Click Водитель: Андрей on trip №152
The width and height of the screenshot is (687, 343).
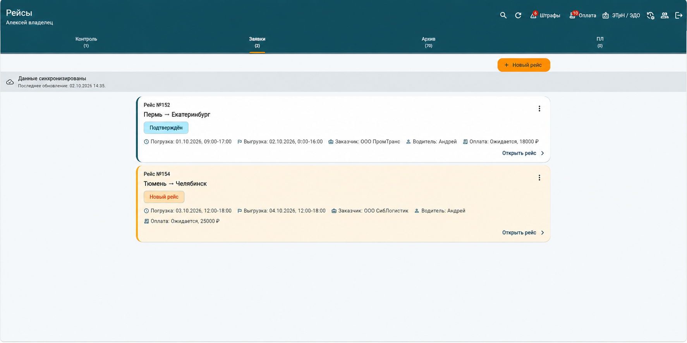click(x=431, y=142)
